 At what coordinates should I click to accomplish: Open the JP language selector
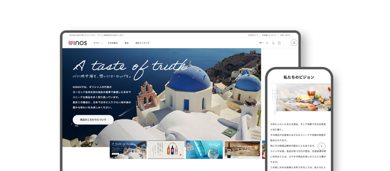click(261, 43)
